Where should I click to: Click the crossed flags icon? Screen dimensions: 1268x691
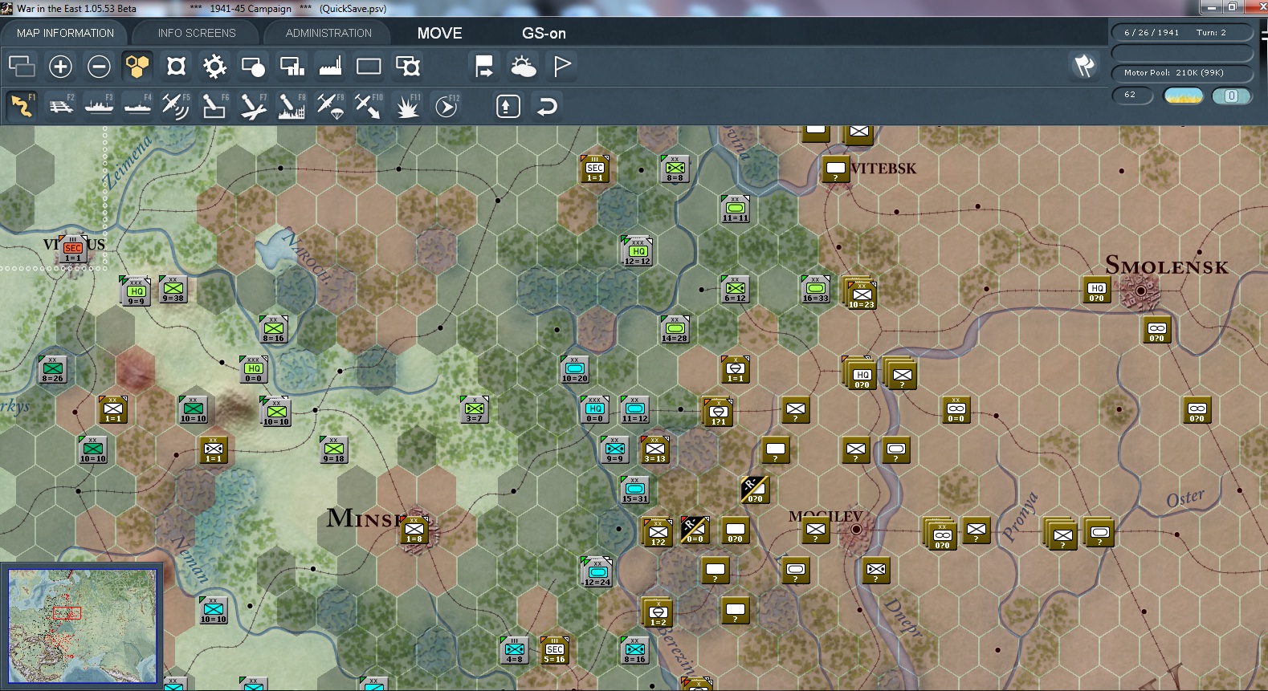coord(1084,66)
